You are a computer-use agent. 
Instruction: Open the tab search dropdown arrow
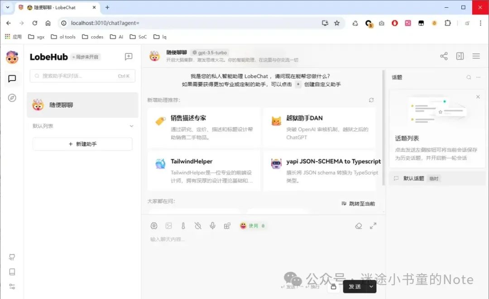point(8,7)
